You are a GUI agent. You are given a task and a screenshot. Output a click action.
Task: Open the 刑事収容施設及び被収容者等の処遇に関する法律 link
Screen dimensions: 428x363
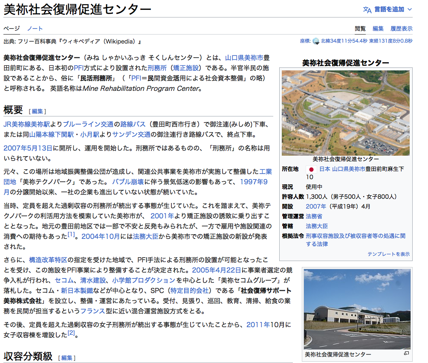[x=356, y=240]
